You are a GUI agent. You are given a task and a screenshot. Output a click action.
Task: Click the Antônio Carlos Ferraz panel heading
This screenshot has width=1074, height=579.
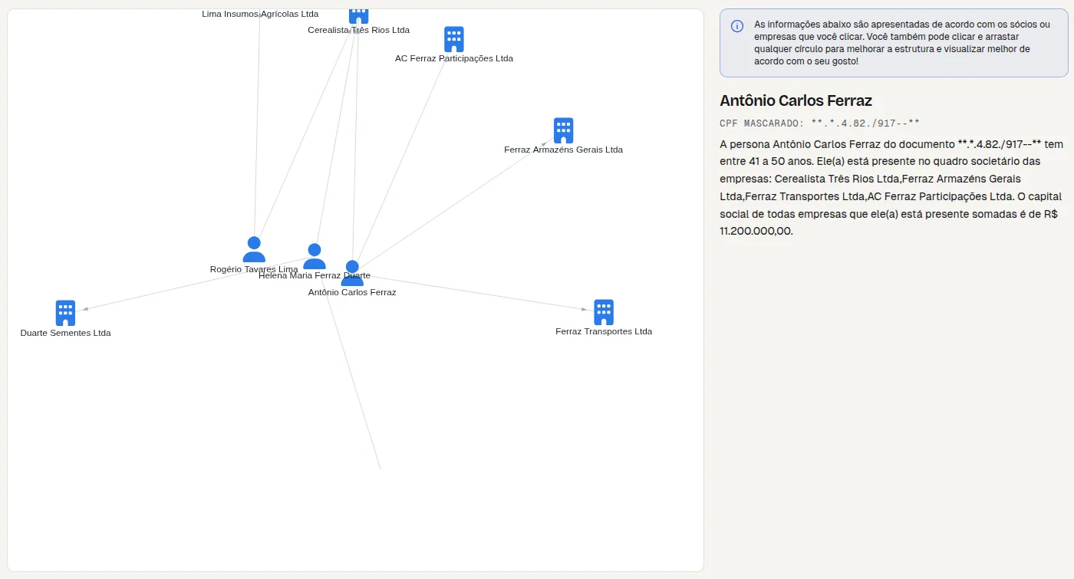click(x=796, y=100)
